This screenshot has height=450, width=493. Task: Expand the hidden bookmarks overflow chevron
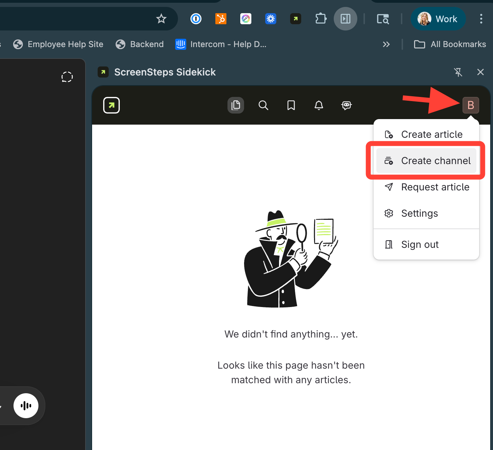[386, 44]
